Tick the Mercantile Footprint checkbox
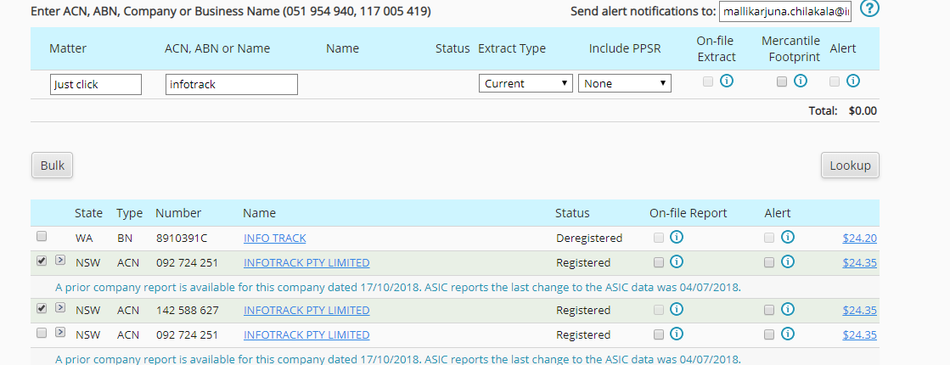The height and width of the screenshot is (365, 950). [782, 81]
